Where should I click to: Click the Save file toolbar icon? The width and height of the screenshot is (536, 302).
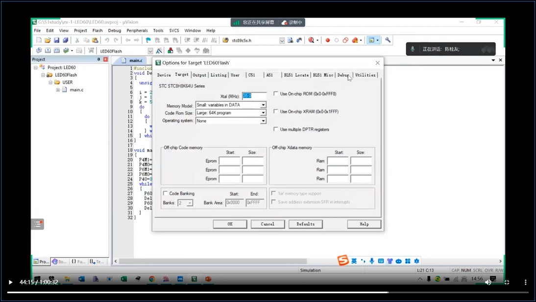(x=56, y=40)
